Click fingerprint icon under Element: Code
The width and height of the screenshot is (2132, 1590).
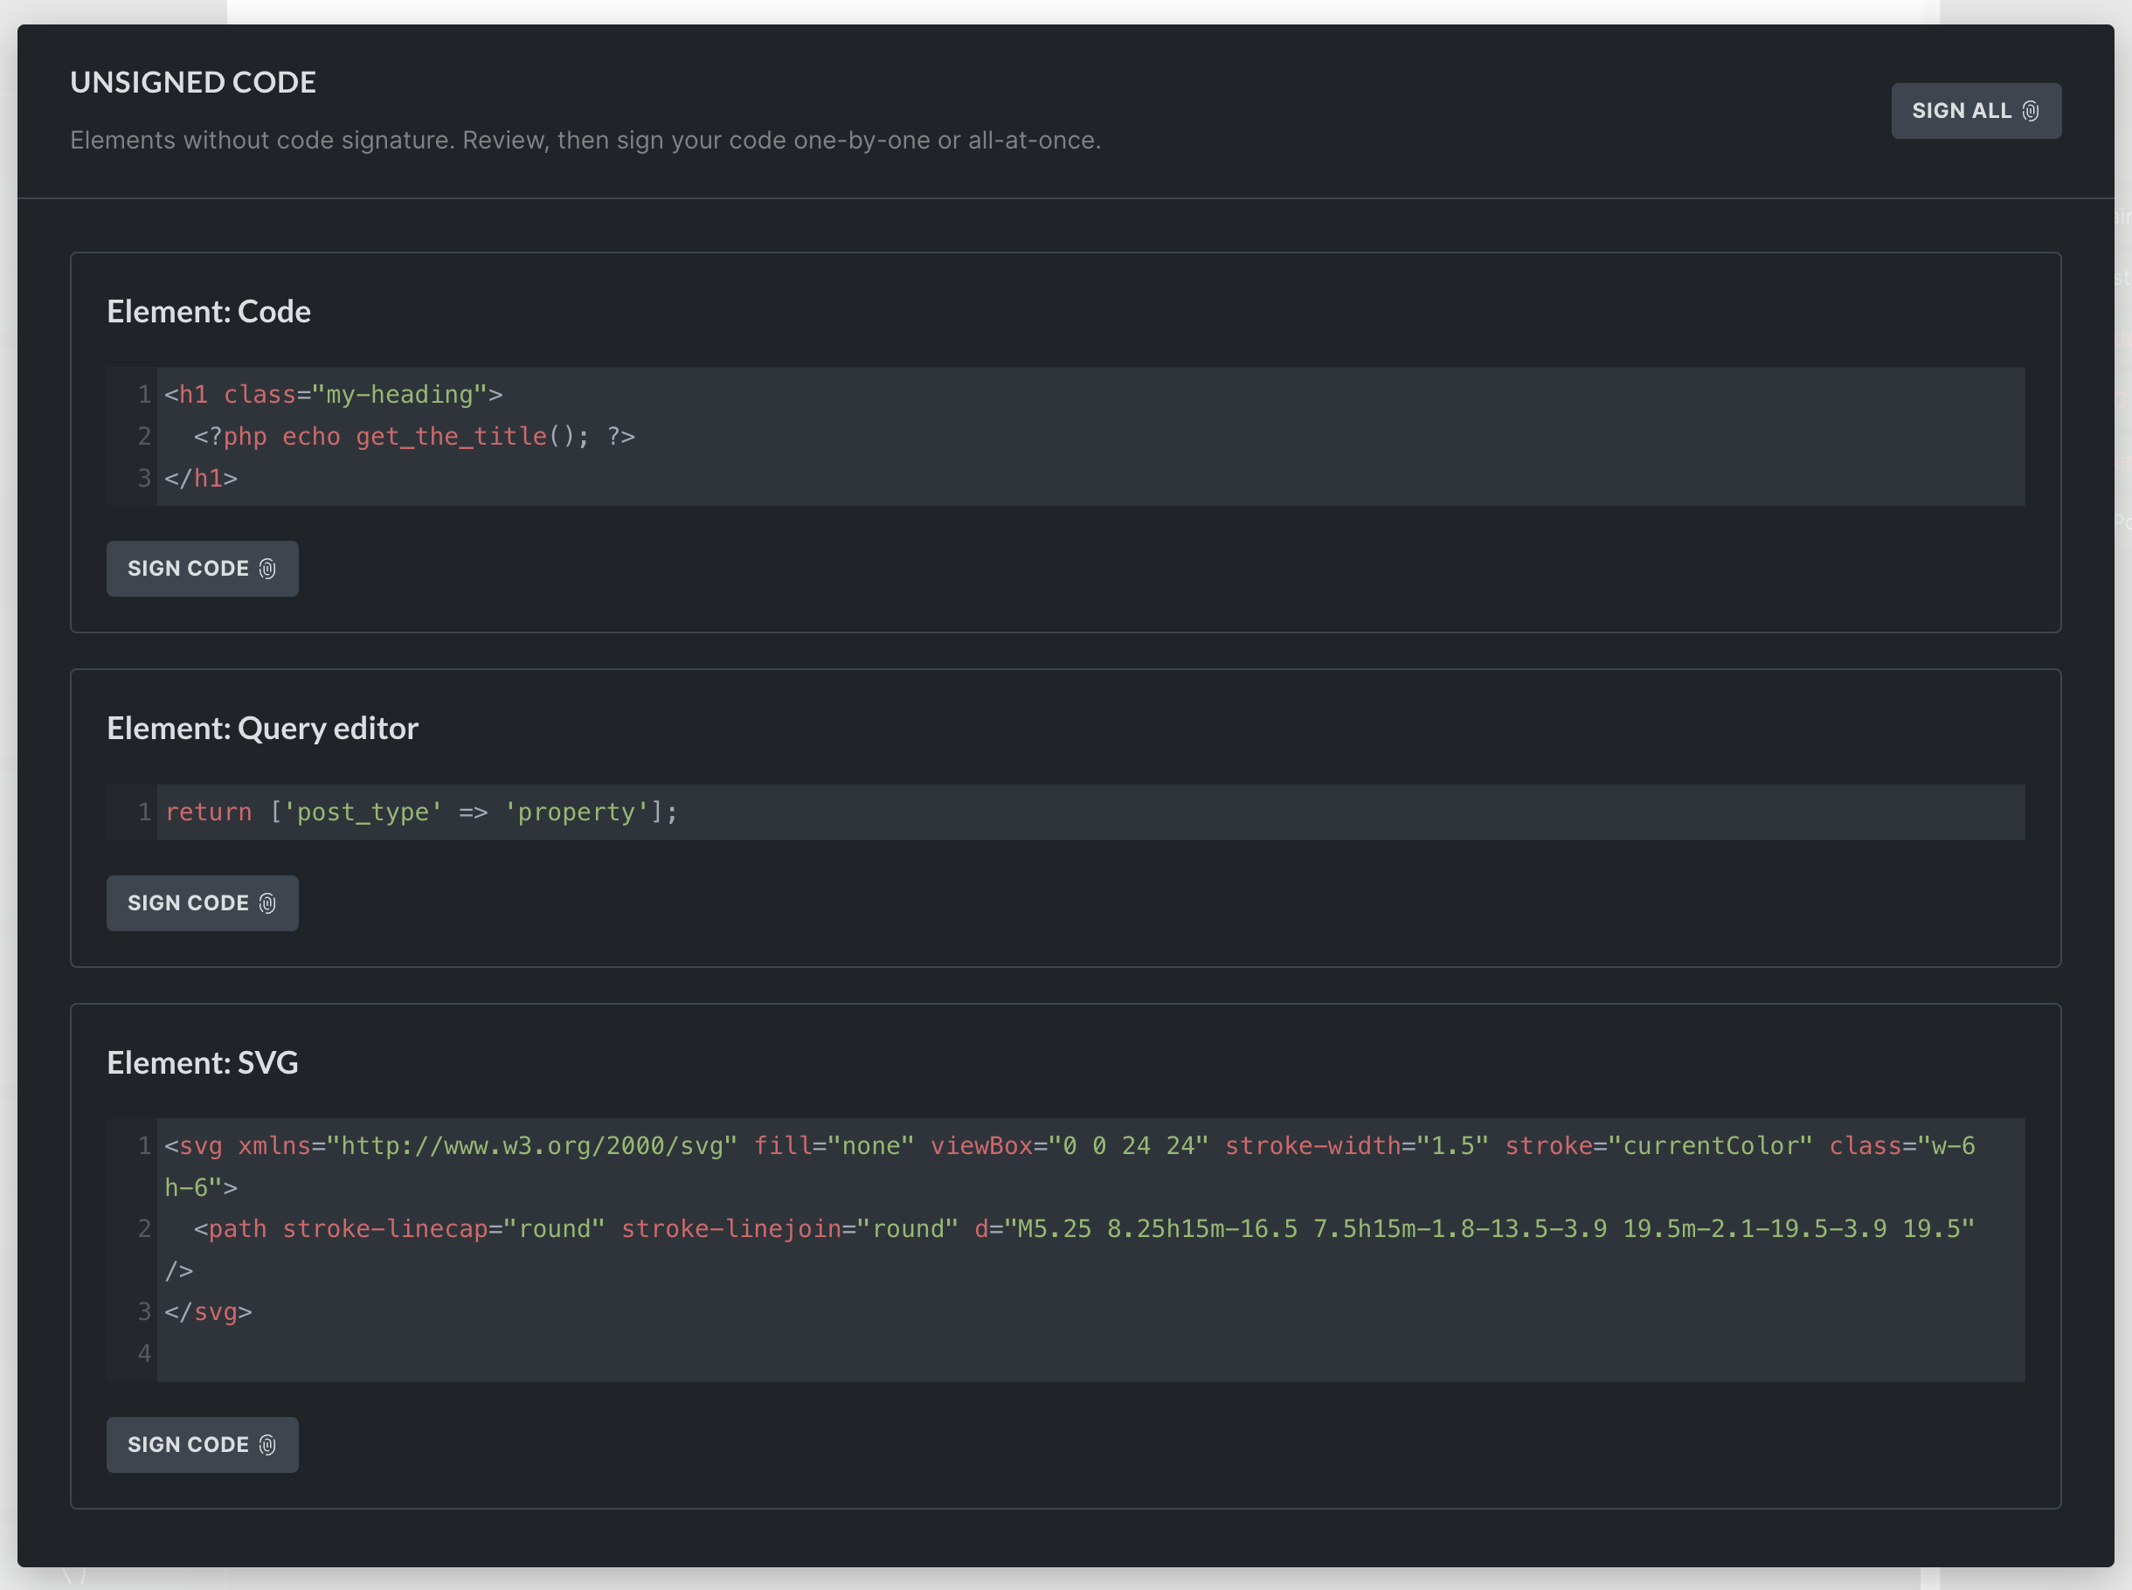click(267, 569)
